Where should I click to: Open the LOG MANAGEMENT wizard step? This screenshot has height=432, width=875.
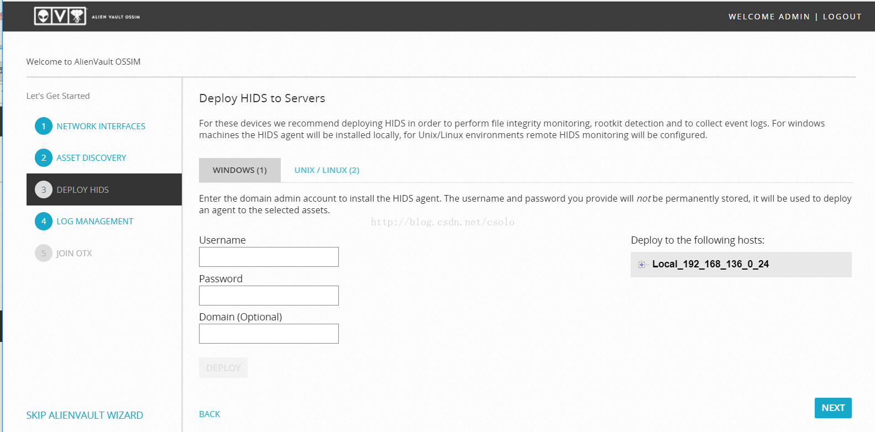coord(95,221)
